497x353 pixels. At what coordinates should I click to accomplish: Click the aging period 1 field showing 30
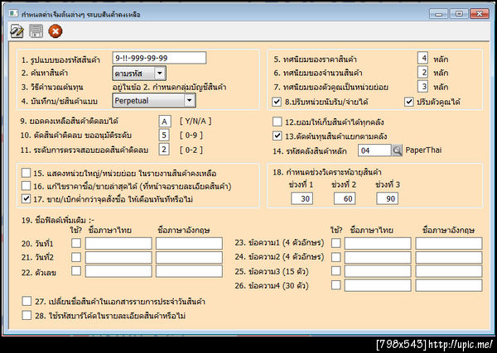pyautogui.click(x=302, y=198)
